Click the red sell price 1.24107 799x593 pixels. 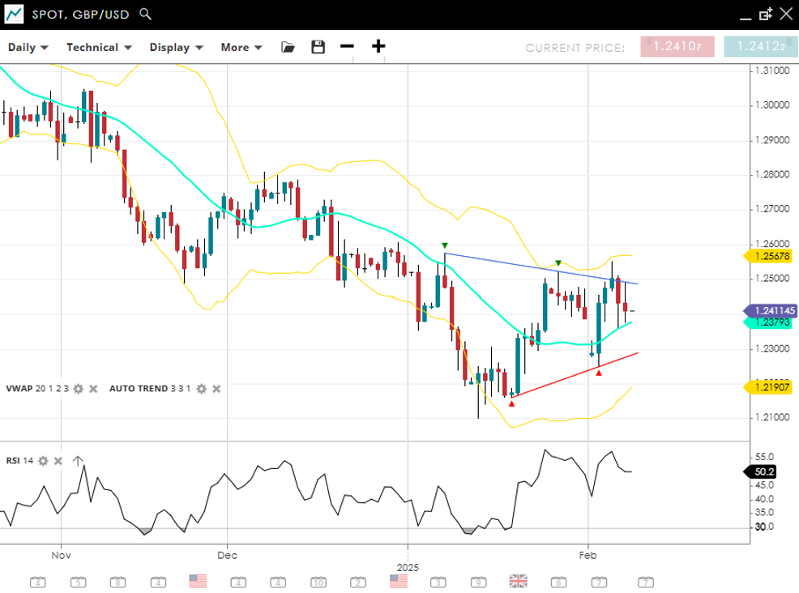677,47
